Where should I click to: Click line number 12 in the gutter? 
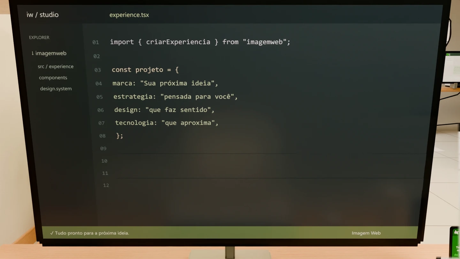tap(106, 185)
